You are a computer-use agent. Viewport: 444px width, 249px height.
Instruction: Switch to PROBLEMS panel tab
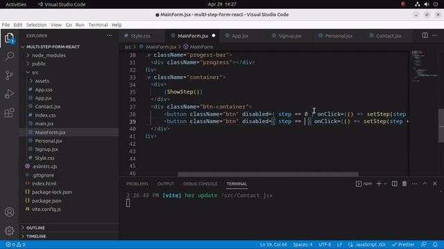point(137,184)
